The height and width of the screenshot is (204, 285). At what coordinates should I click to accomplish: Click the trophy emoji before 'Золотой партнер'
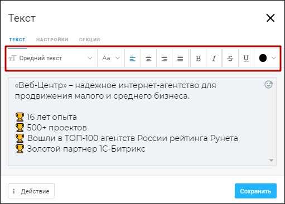coord(20,149)
